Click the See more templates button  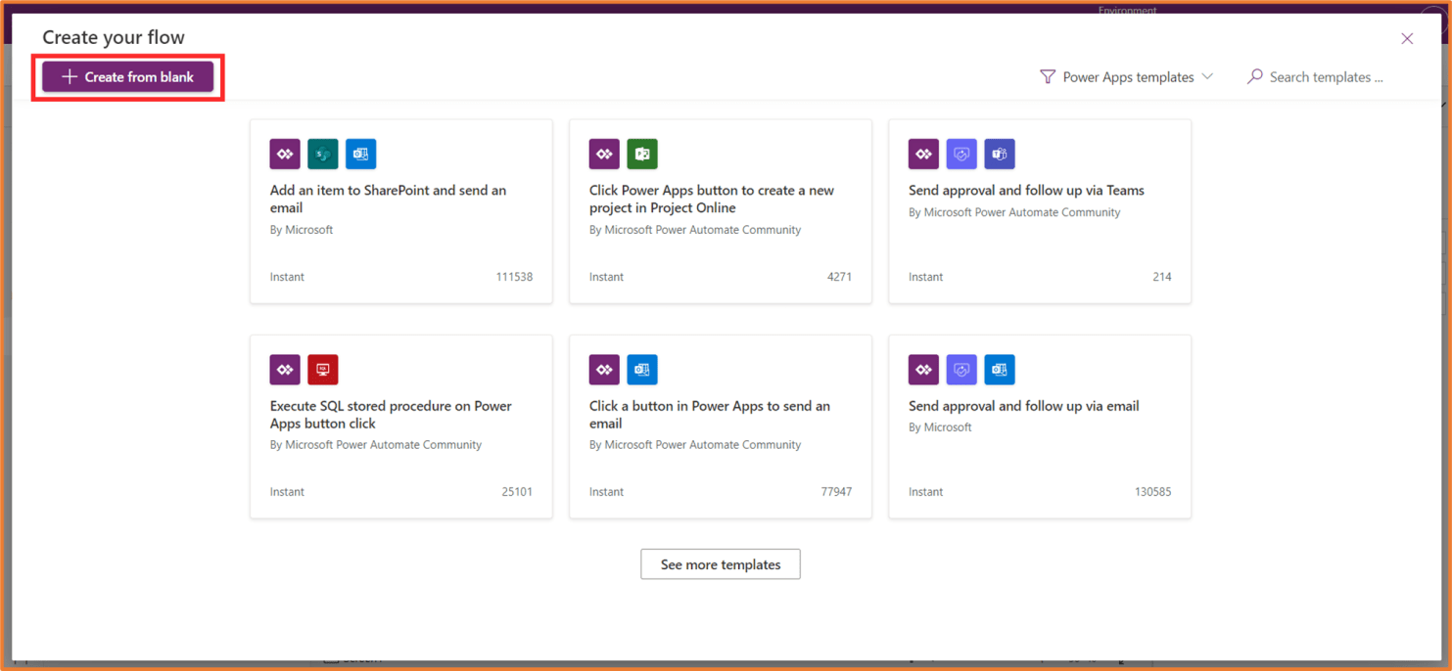[x=721, y=564]
